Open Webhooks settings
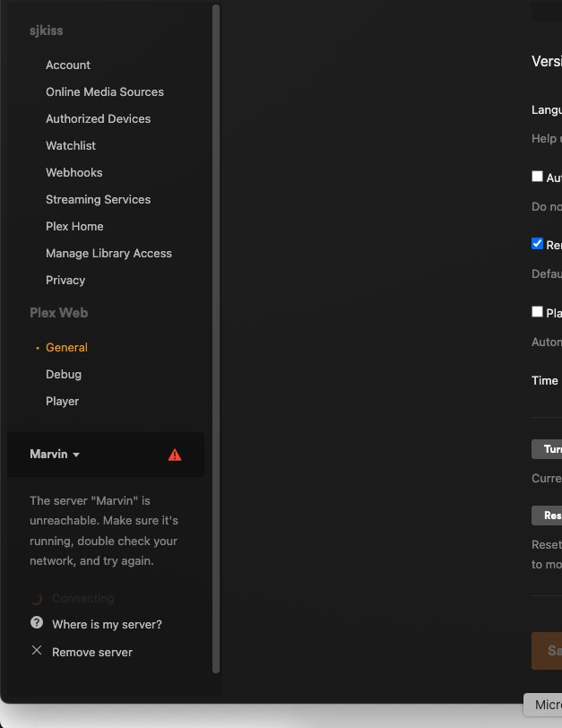The width and height of the screenshot is (562, 728). [x=74, y=172]
